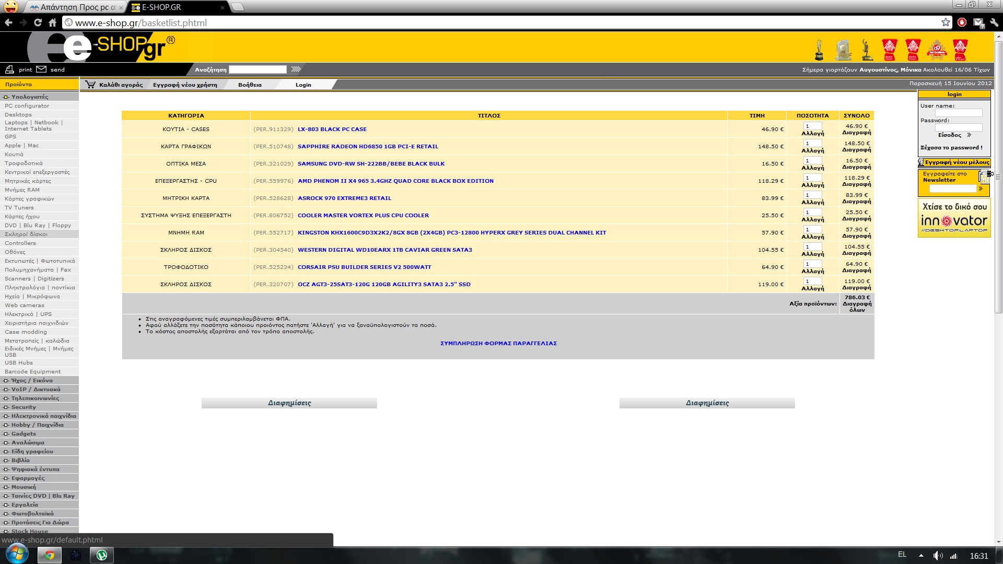The image size is (1003, 564).
Task: Click the e-SHOP.gr logo
Action: pyautogui.click(x=102, y=47)
